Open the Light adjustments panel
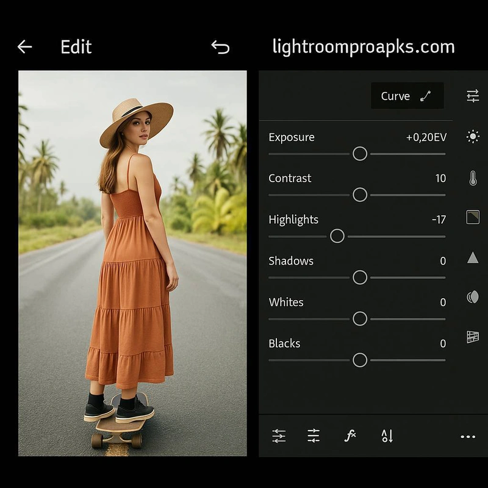 coord(473,136)
